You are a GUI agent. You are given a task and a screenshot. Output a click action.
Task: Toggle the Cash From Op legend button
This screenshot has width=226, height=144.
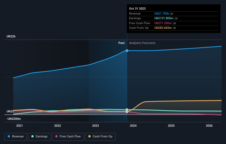click(100, 137)
